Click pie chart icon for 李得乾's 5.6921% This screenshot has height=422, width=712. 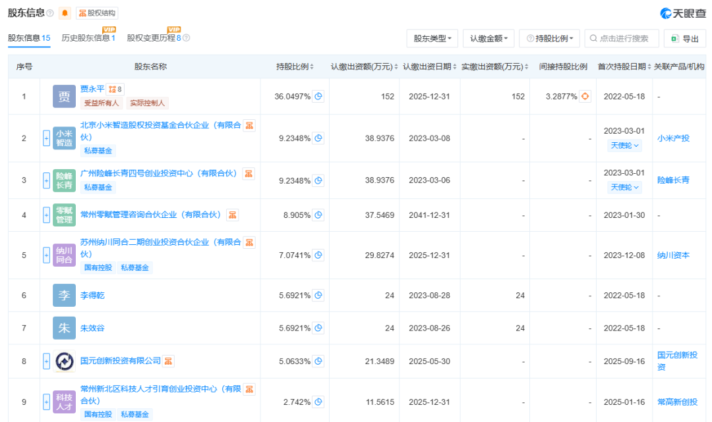(318, 296)
